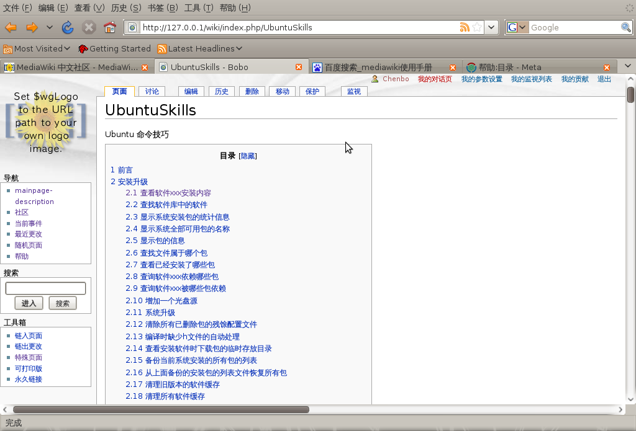Image resolution: width=636 pixels, height=431 pixels.
Task: Click the 保护 wiki page tab
Action: [312, 92]
